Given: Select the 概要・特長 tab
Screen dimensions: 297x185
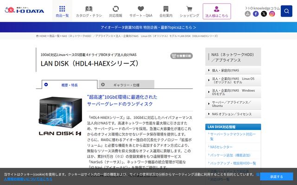Looking at the screenshot, I should click(x=69, y=85).
